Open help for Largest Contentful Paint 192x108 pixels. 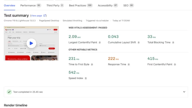coord(100,43)
